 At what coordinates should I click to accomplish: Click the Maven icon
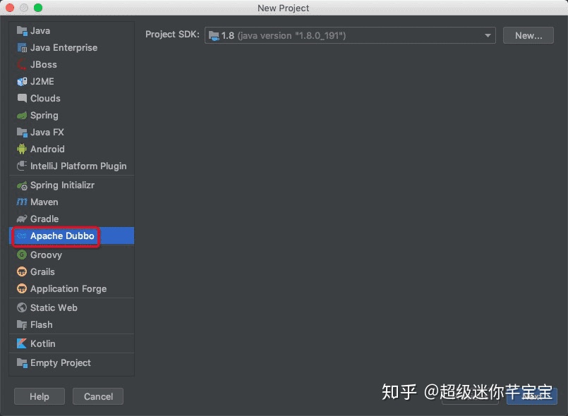point(22,202)
